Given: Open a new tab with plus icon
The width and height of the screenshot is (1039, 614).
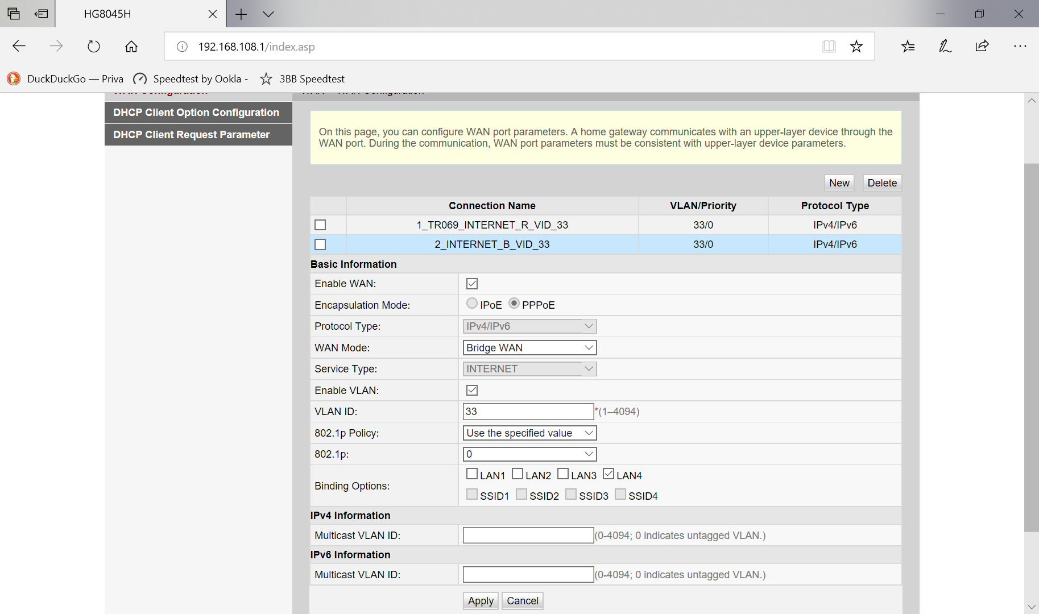Looking at the screenshot, I should coord(241,14).
